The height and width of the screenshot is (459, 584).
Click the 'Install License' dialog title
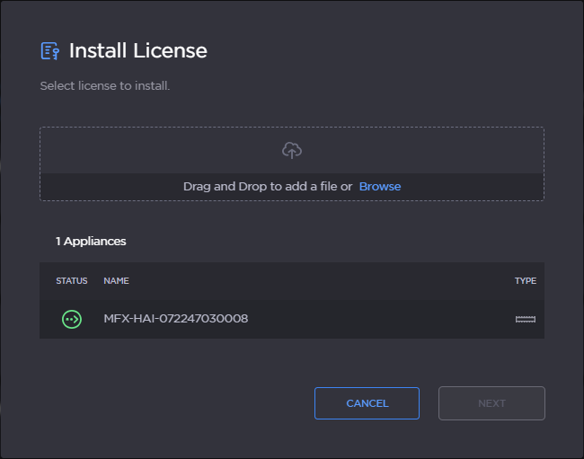click(x=137, y=51)
